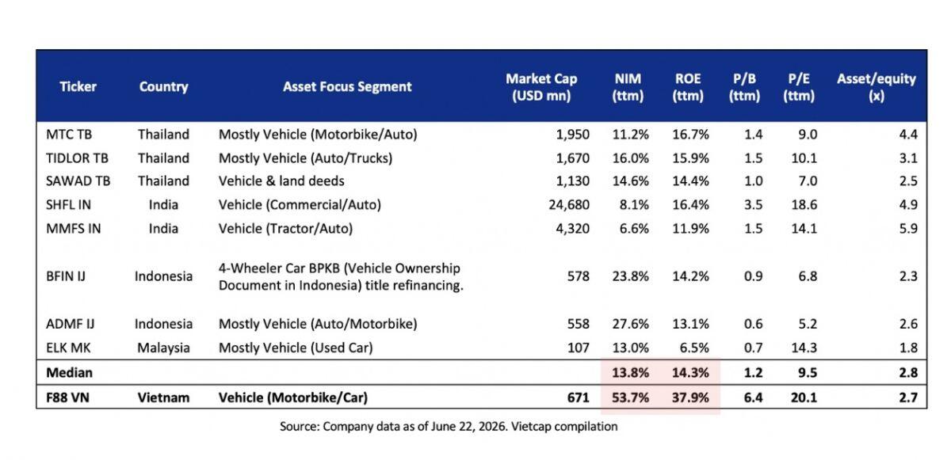Select the TIDLOR TB ticker cell
951x460 pixels.
click(78, 158)
